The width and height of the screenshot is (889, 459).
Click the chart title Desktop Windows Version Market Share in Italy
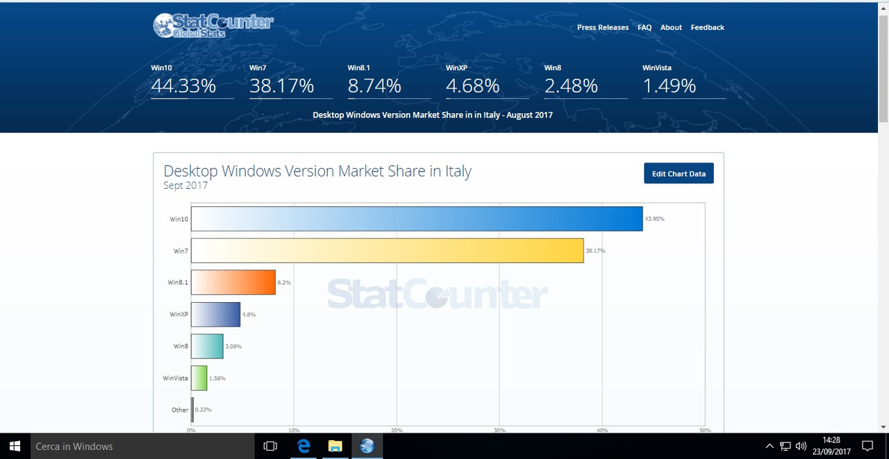pyautogui.click(x=317, y=171)
